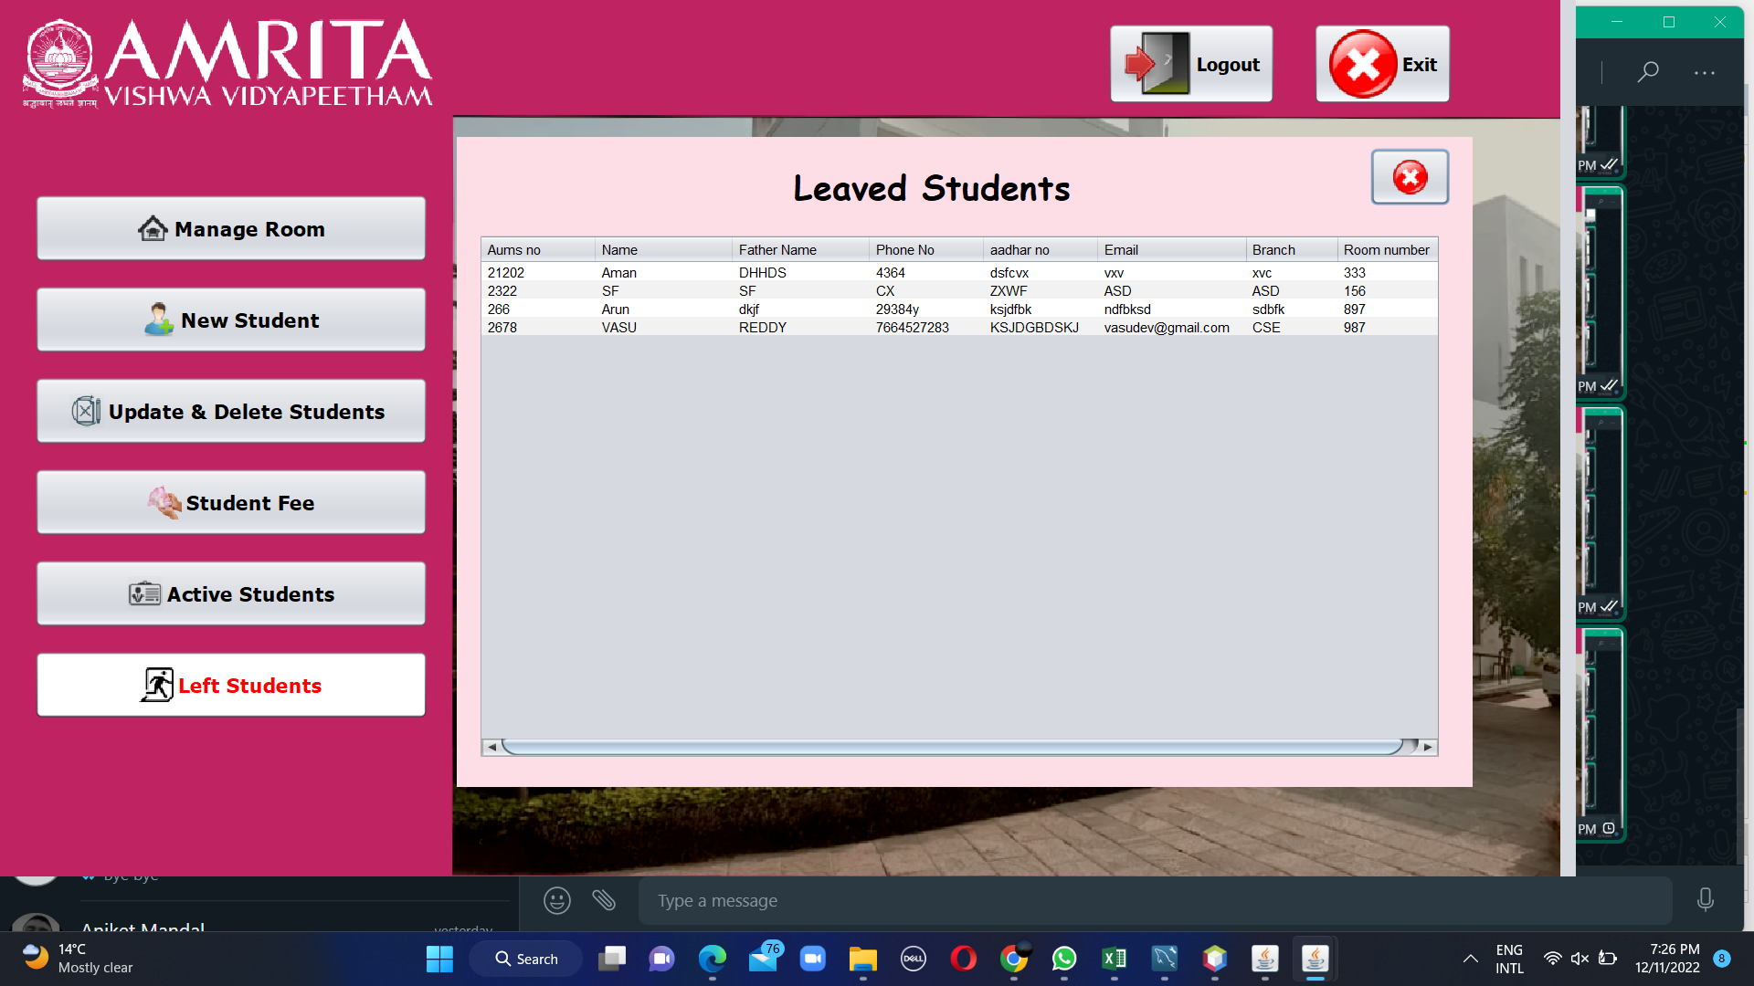The height and width of the screenshot is (986, 1754).
Task: Click the table's left scroll arrow
Action: click(491, 748)
